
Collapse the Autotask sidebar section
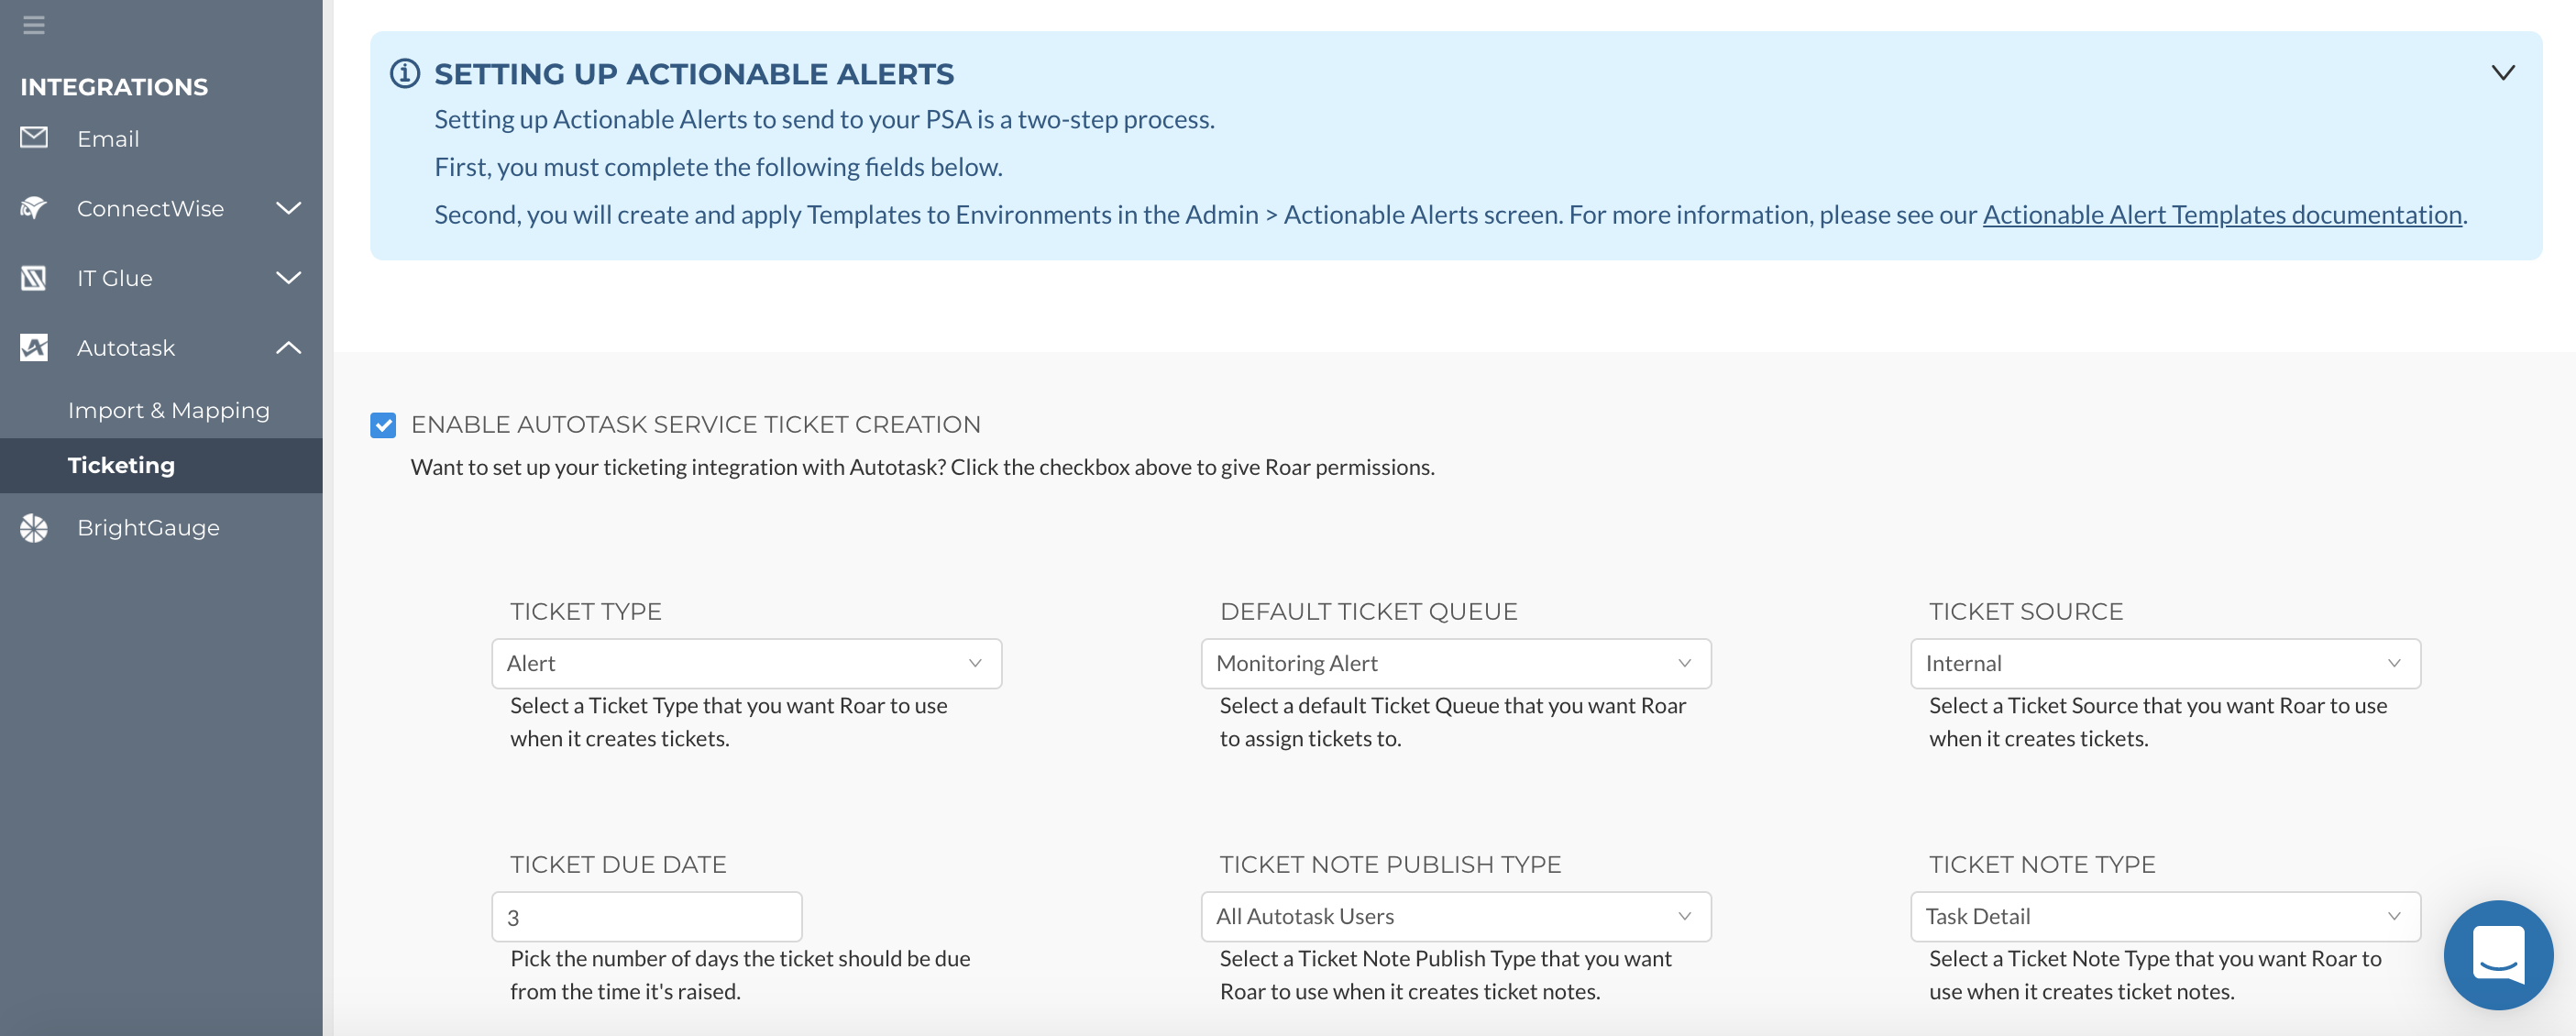[288, 347]
